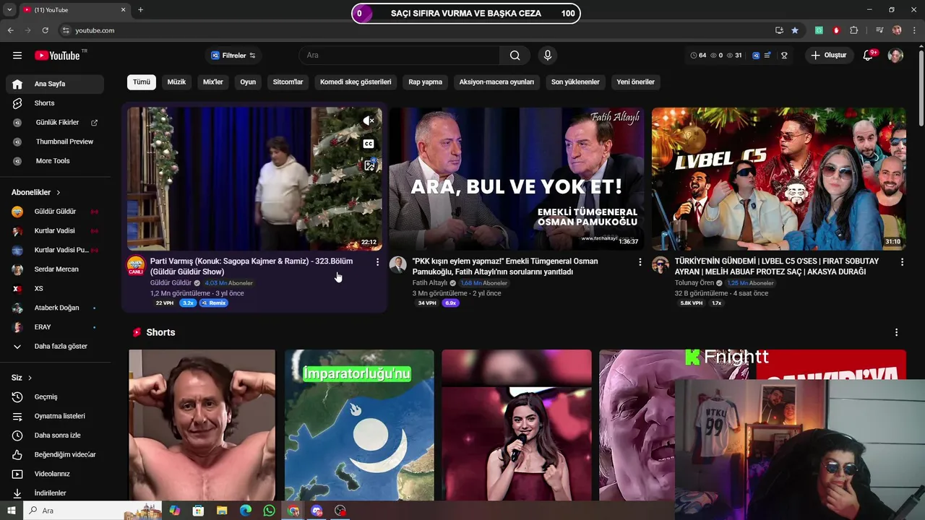This screenshot has width=925, height=520.
Task: Open the tab search dropdown arrow
Action: tap(9, 10)
